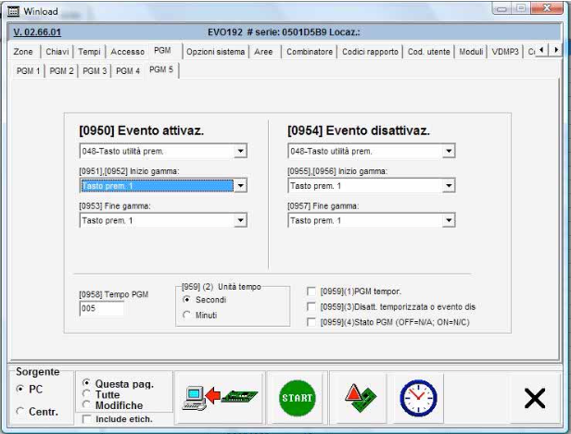Toggle [0959](3)Disatt. temporizzata checkbox
The image size is (571, 434).
pyautogui.click(x=311, y=307)
